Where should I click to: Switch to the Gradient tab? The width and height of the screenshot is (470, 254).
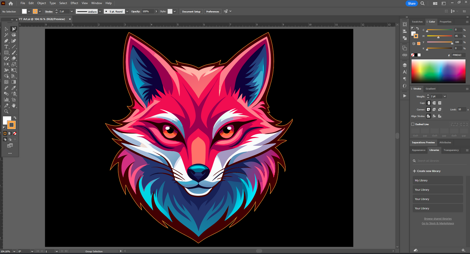(x=431, y=89)
